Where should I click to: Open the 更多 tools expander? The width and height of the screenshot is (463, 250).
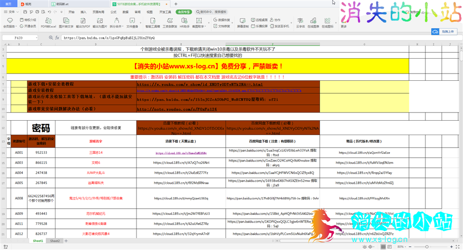tap(344, 26)
